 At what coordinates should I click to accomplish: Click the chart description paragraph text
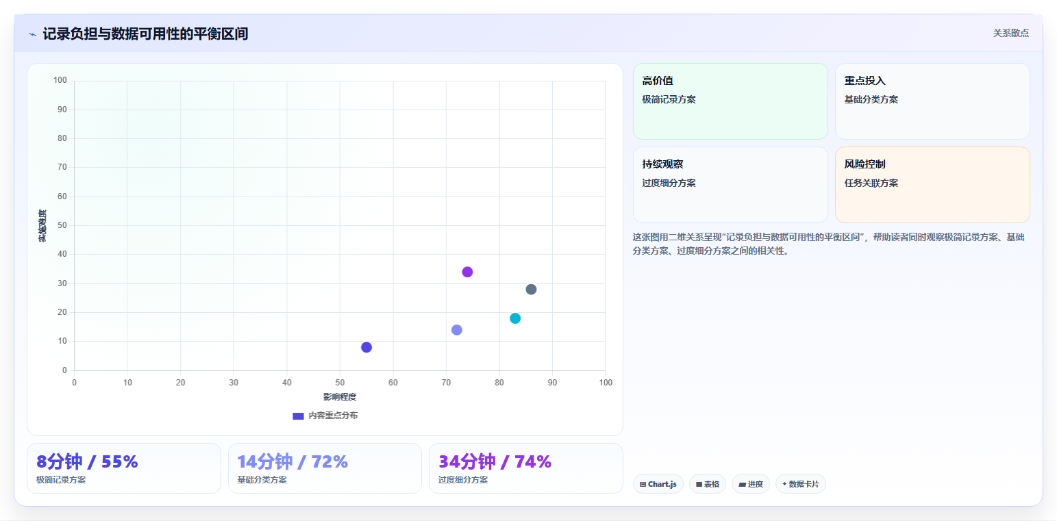[829, 244]
